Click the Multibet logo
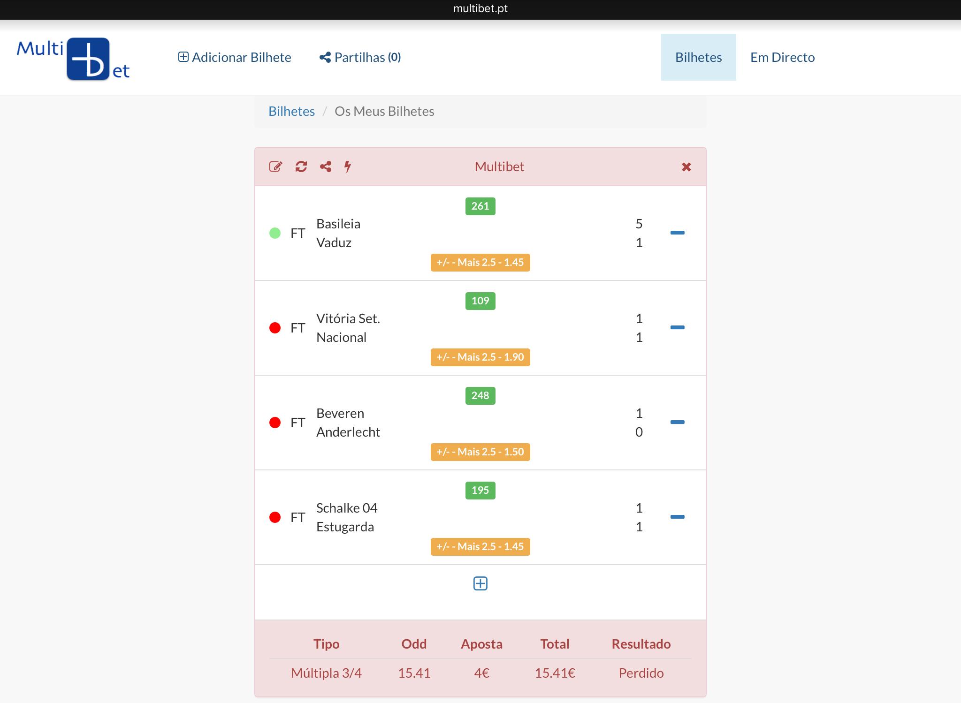This screenshot has height=703, width=961. pyautogui.click(x=73, y=59)
